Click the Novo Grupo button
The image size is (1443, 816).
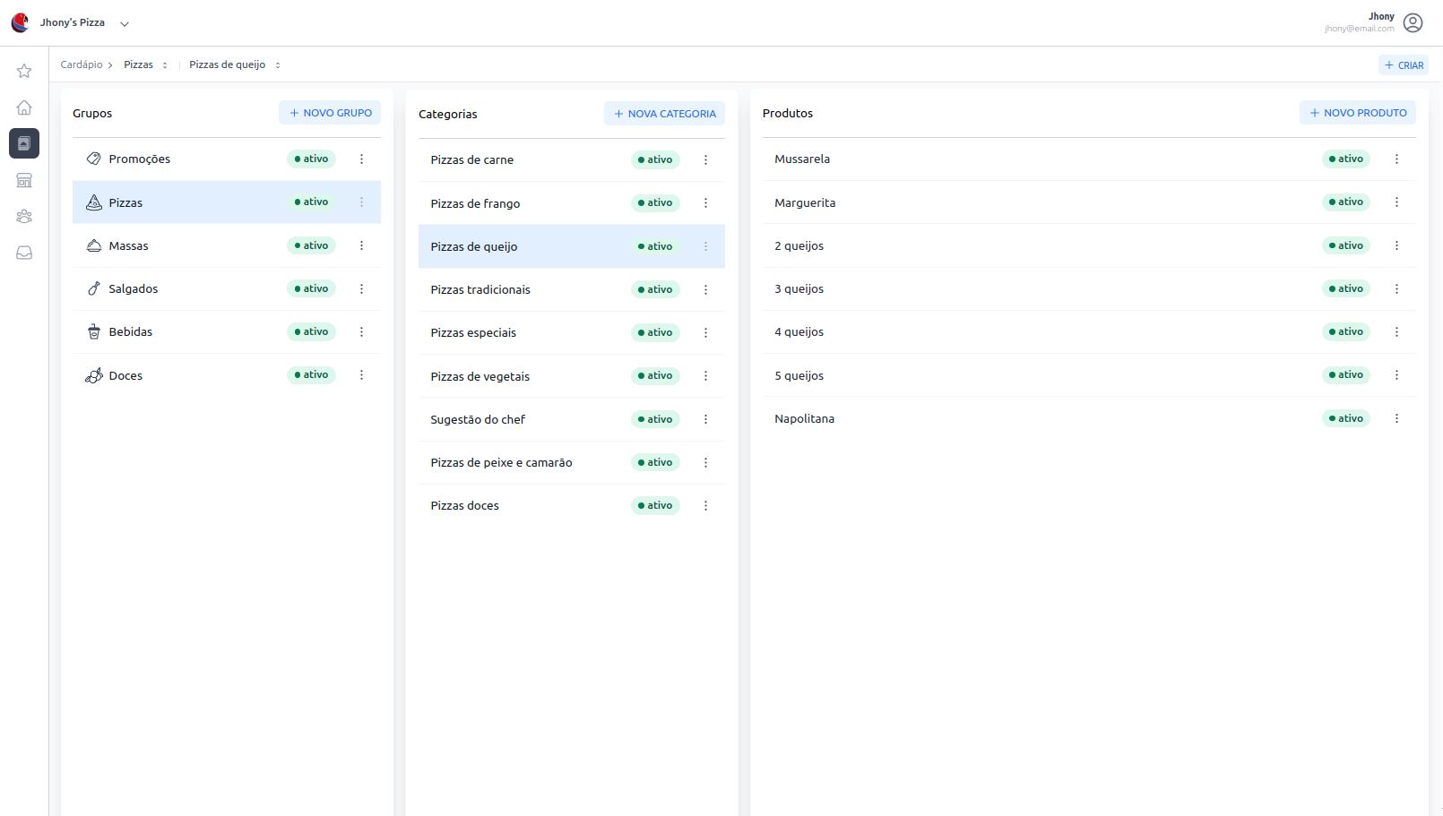tap(330, 113)
